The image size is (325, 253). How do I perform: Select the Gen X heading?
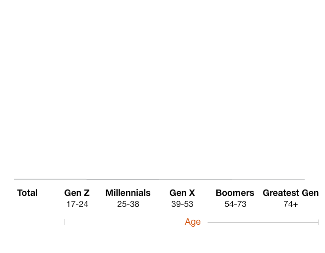(x=182, y=193)
